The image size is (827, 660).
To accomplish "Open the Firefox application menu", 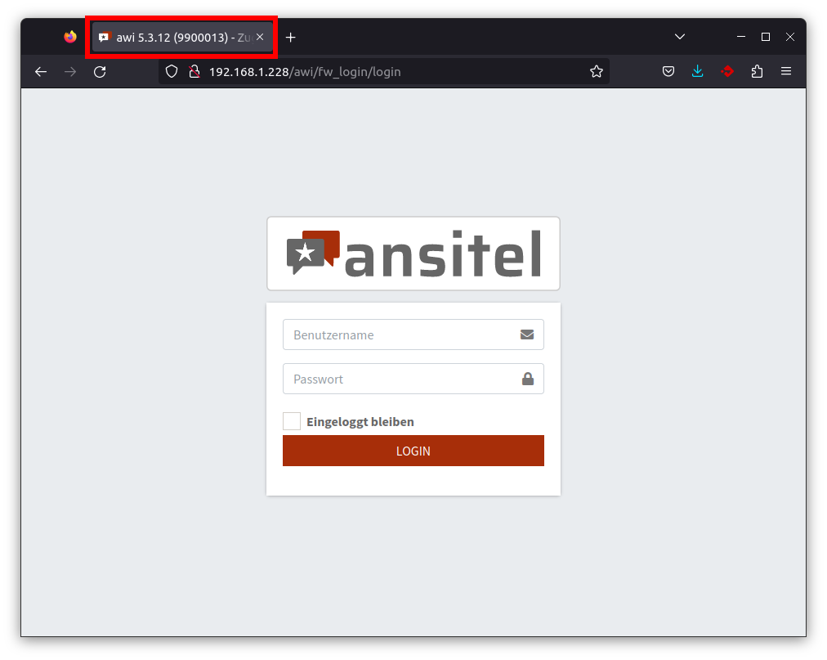I will pyautogui.click(x=786, y=72).
